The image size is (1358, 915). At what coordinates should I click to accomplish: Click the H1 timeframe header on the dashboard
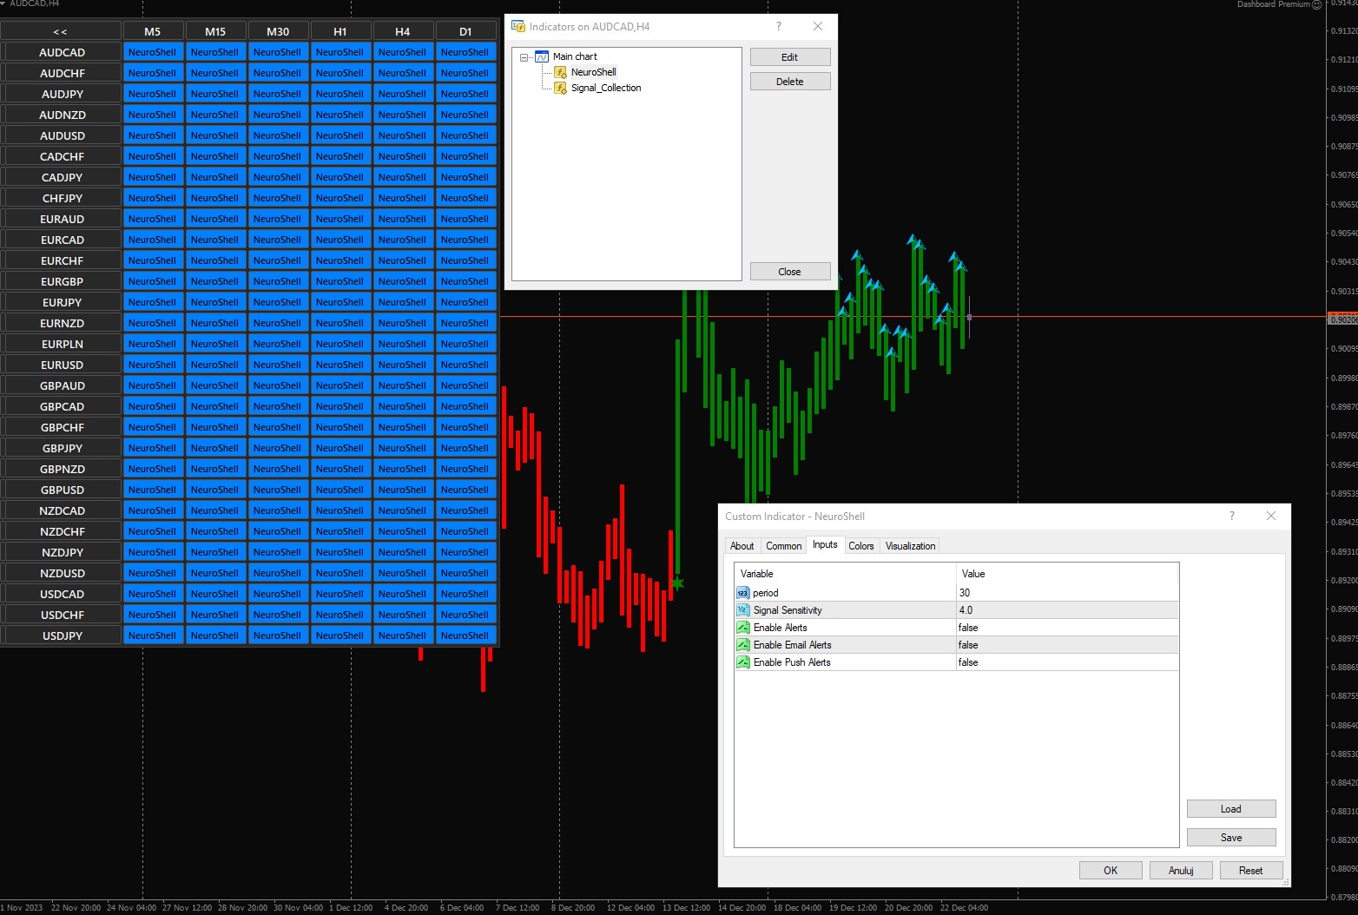coord(340,31)
